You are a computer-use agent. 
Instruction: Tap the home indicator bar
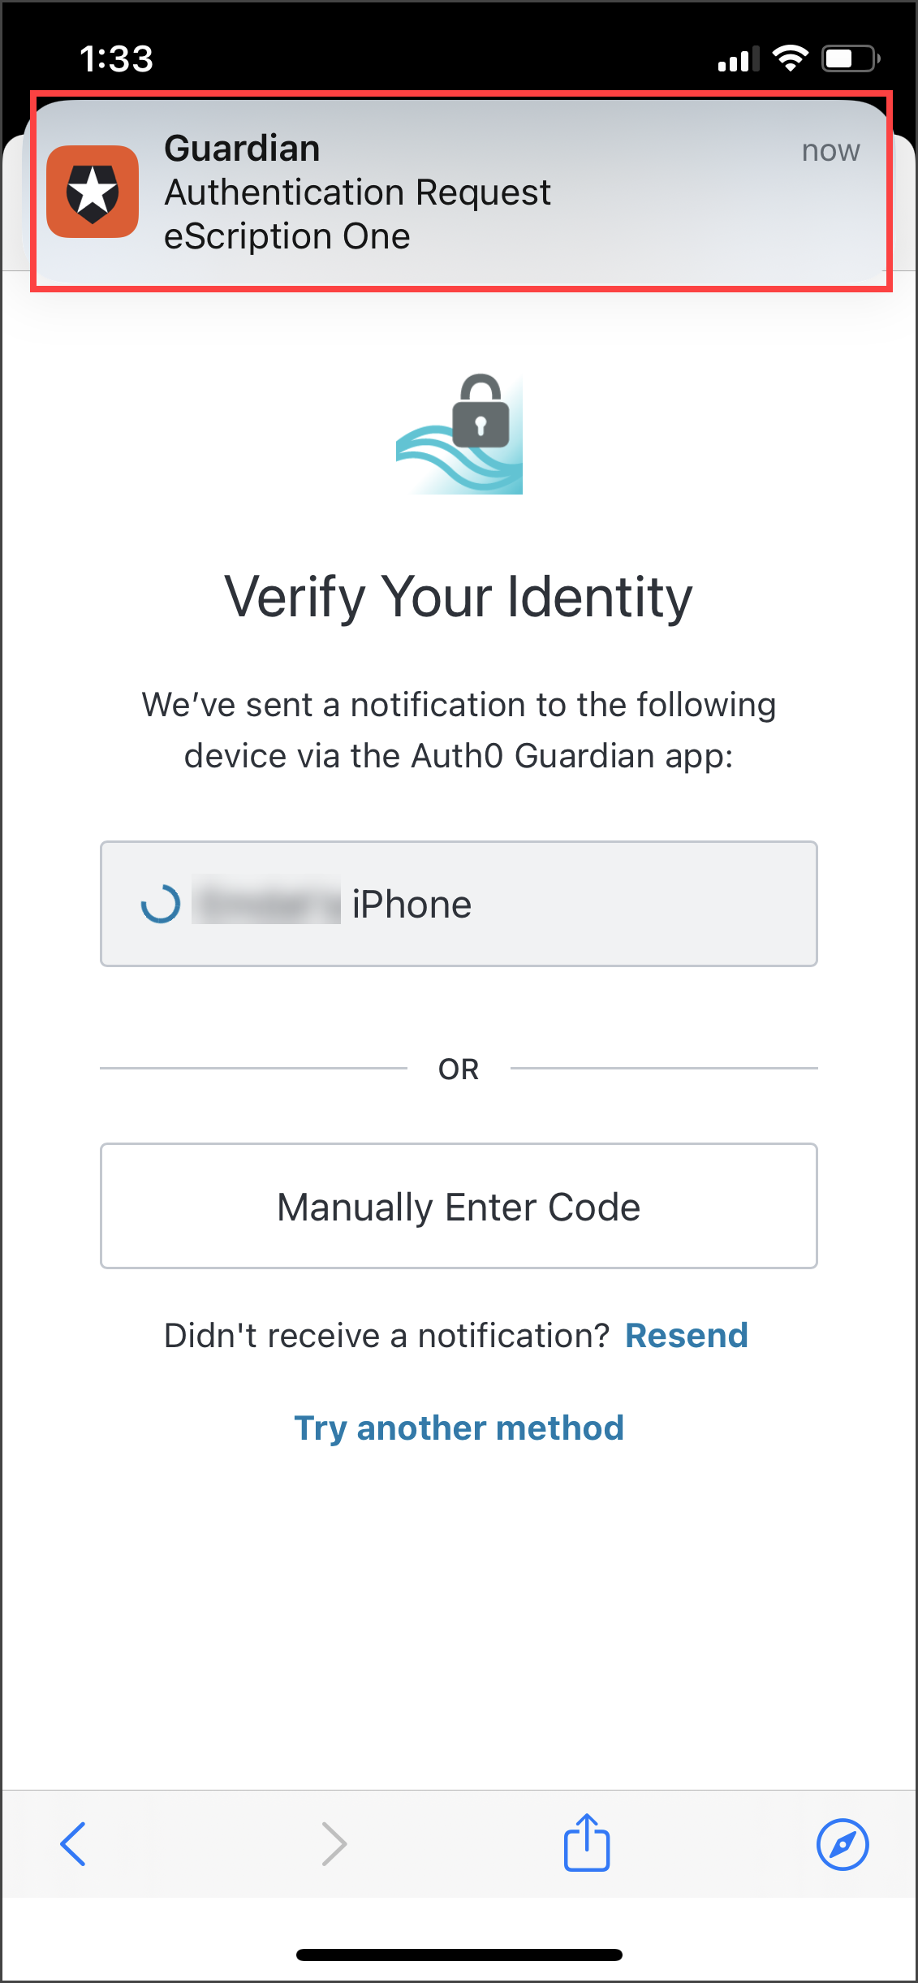pos(459,1955)
